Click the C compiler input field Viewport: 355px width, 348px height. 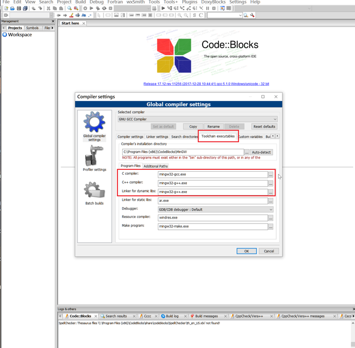tap(213, 174)
